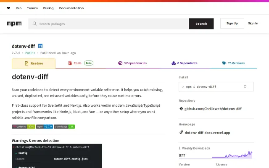Click the terminal screenshot under Warnings & errors

tap(57, 156)
